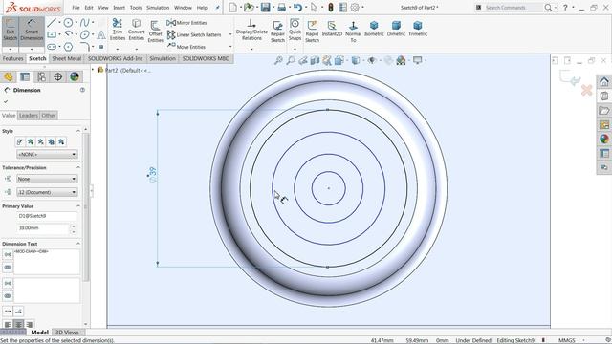Collapse the Dimension Text section

pos(78,244)
